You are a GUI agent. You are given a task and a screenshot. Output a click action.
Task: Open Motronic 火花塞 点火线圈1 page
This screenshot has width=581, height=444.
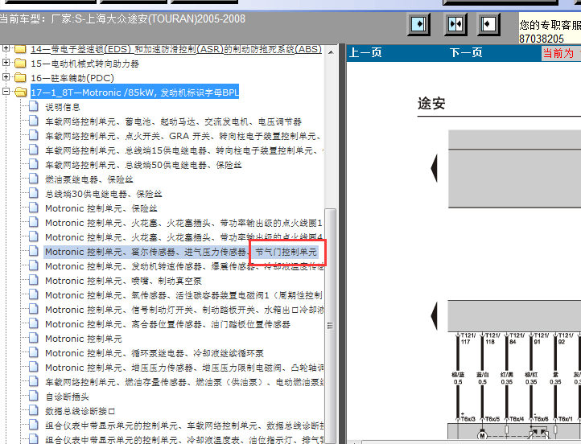[x=183, y=223]
